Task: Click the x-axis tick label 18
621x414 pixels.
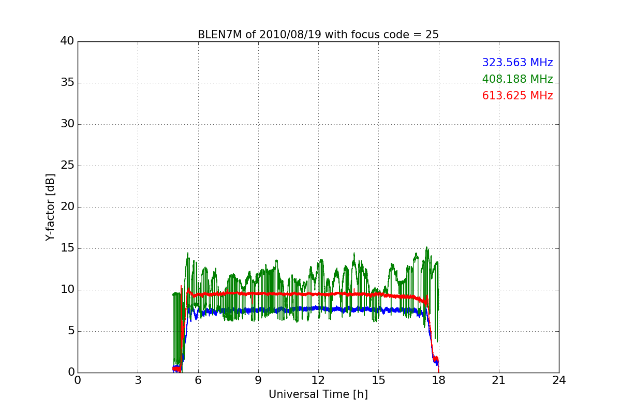Action: [x=438, y=380]
